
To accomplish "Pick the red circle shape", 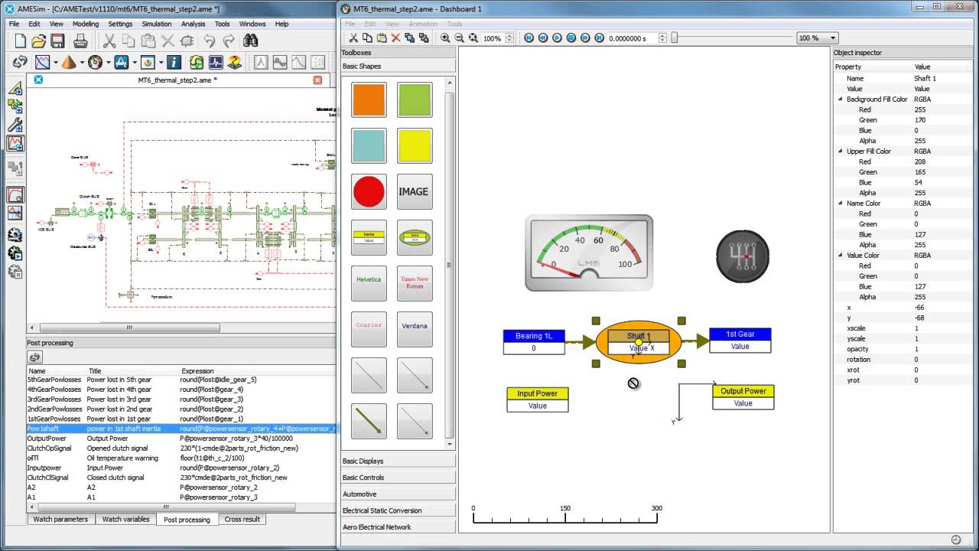I will click(x=369, y=191).
